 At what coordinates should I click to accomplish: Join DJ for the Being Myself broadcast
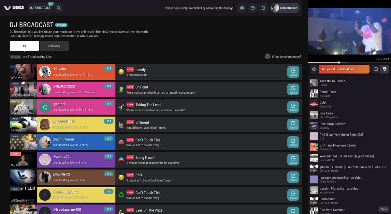coord(293,160)
